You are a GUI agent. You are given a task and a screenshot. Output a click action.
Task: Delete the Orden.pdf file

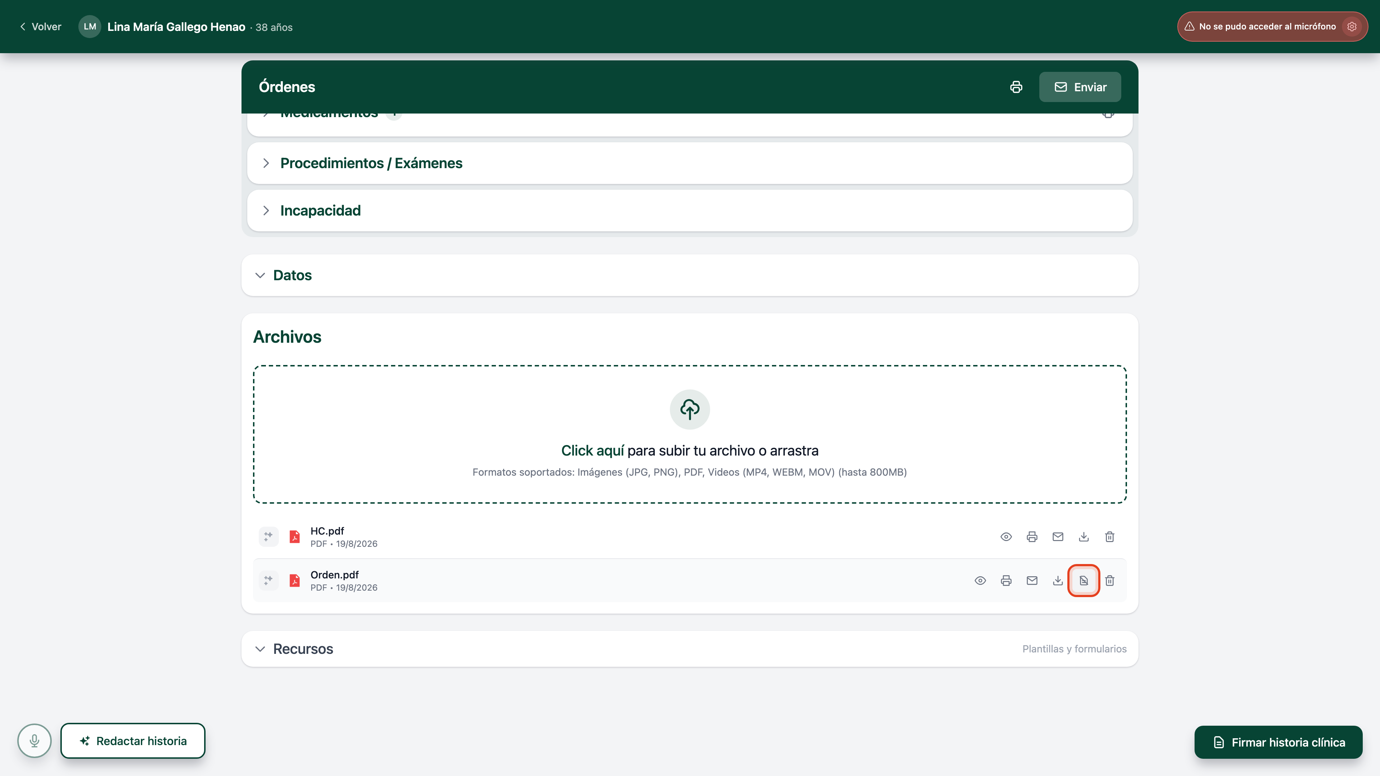(x=1109, y=581)
